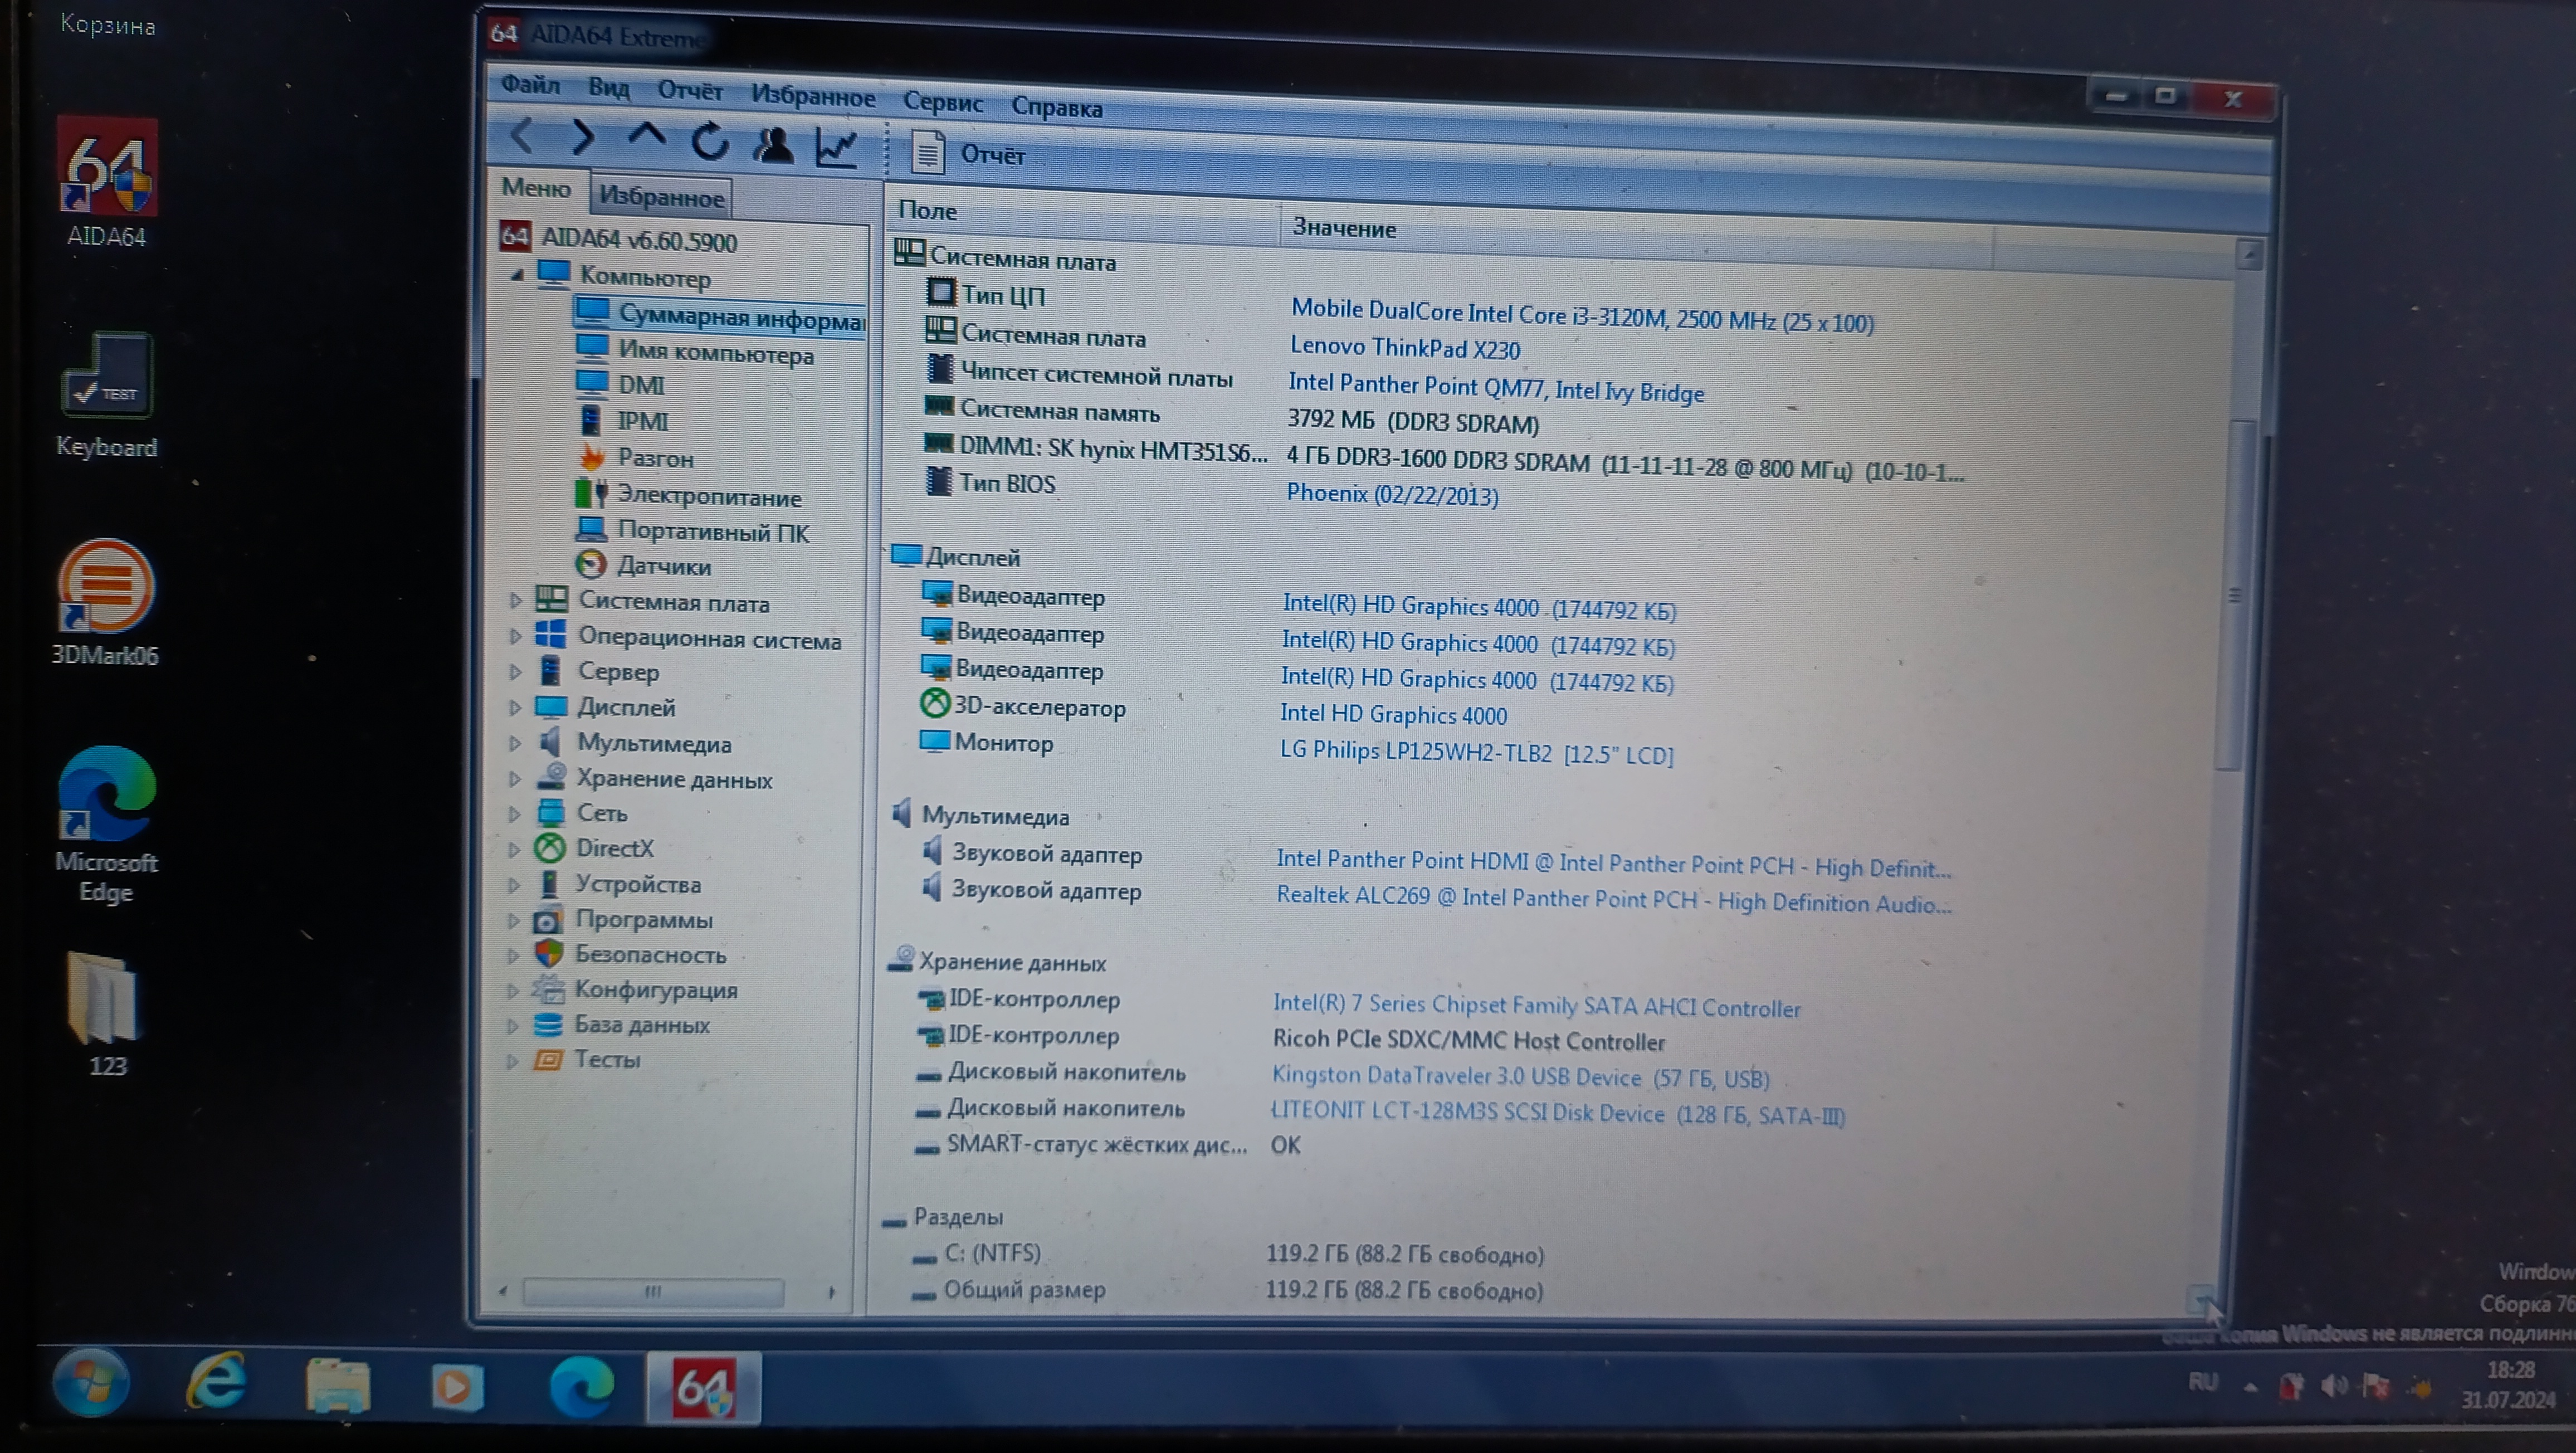The width and height of the screenshot is (2576, 1453).
Task: Expand the Сервер tree node
Action: pyautogui.click(x=515, y=672)
